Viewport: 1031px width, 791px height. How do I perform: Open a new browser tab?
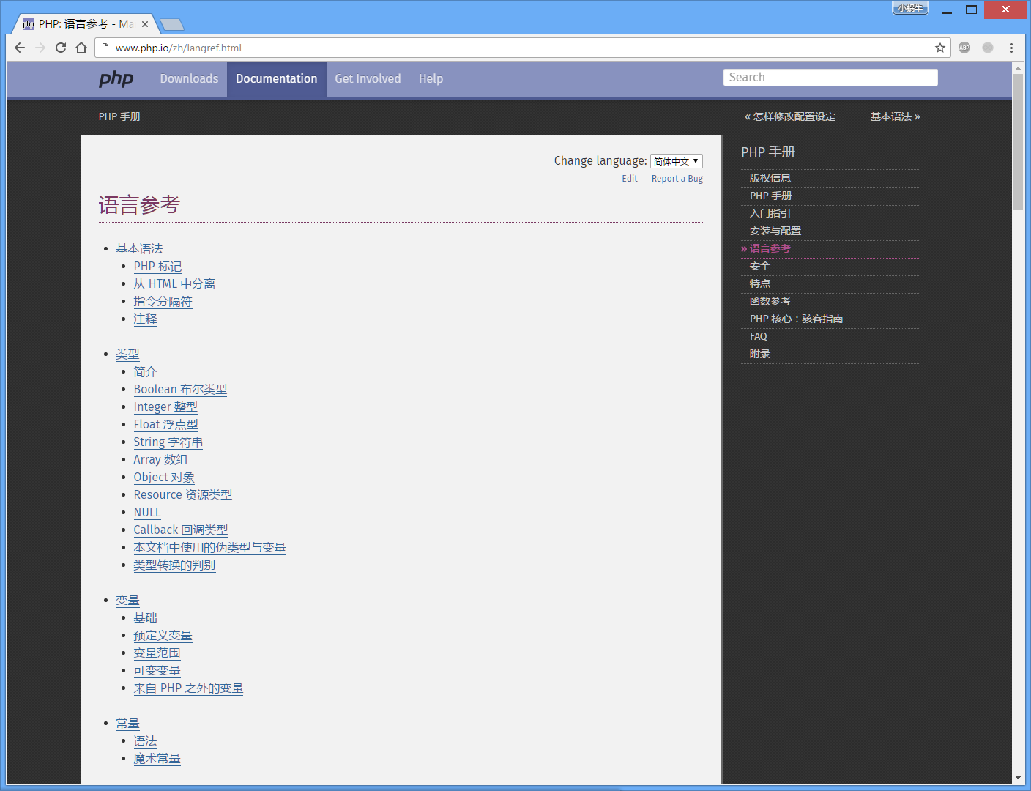[172, 25]
